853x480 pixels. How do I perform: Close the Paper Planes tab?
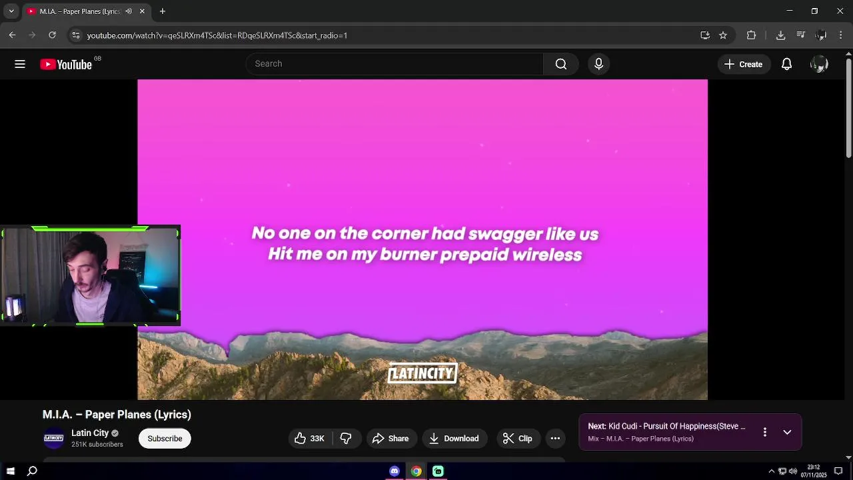point(142,11)
